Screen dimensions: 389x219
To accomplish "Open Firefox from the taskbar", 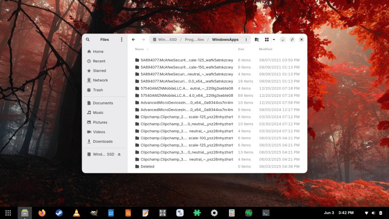I will pyautogui.click(x=42, y=213).
